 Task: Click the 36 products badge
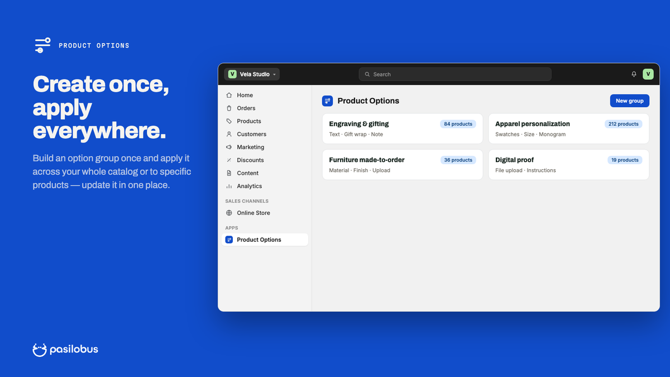click(458, 160)
